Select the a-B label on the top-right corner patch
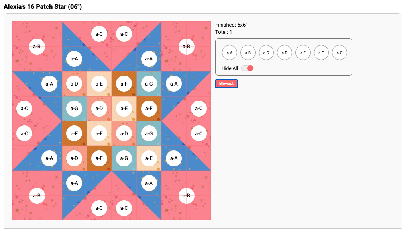 point(186,47)
